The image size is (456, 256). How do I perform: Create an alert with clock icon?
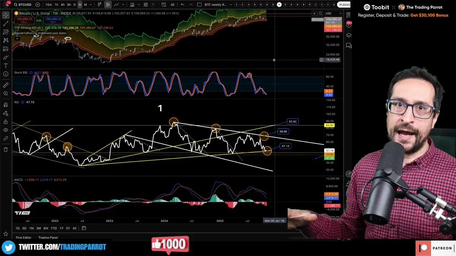(163, 5)
